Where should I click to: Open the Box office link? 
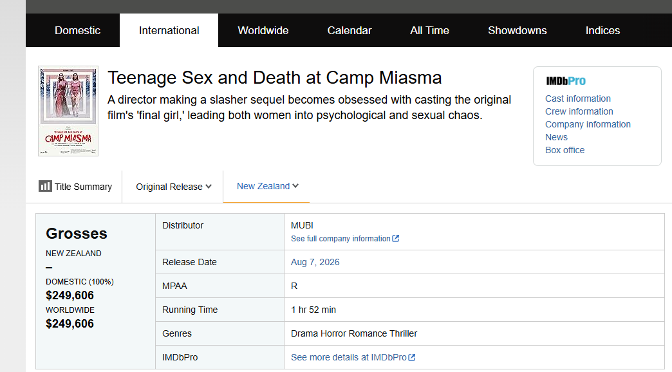tap(565, 150)
